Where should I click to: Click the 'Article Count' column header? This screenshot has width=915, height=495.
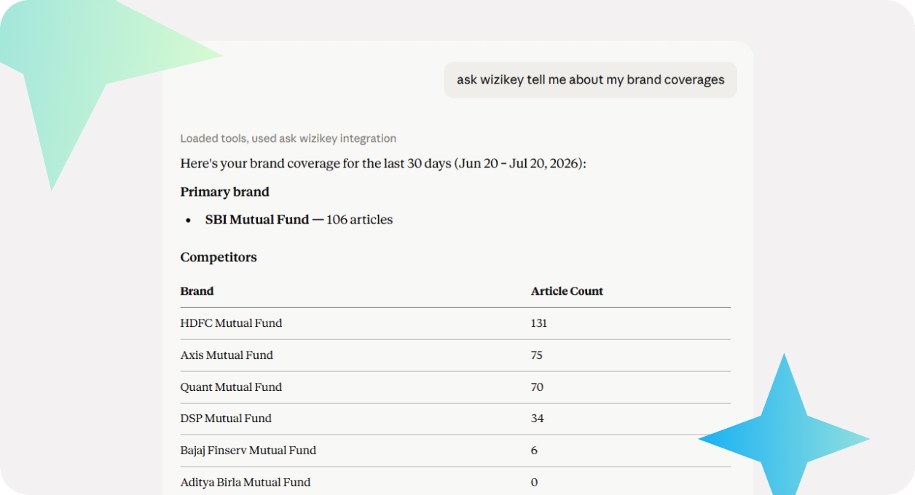(567, 291)
